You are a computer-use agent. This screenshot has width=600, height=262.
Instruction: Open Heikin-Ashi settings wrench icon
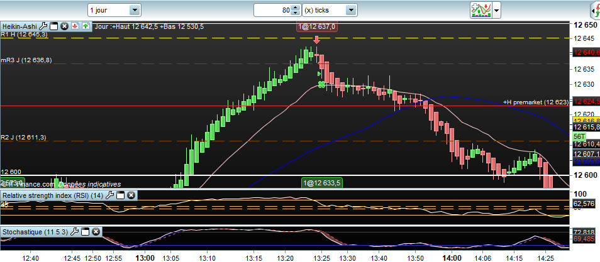click(x=43, y=26)
